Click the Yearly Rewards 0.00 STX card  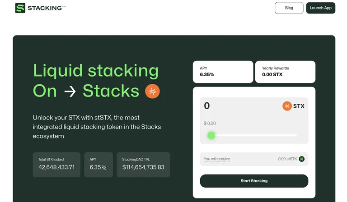click(285, 72)
